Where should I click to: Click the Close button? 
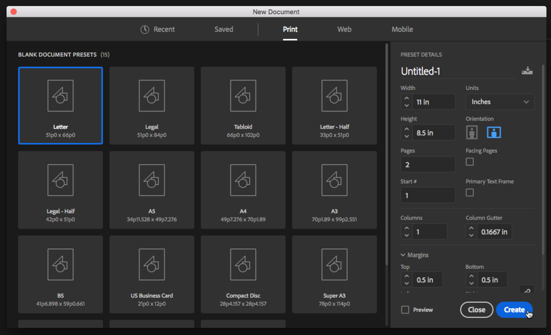pyautogui.click(x=476, y=310)
